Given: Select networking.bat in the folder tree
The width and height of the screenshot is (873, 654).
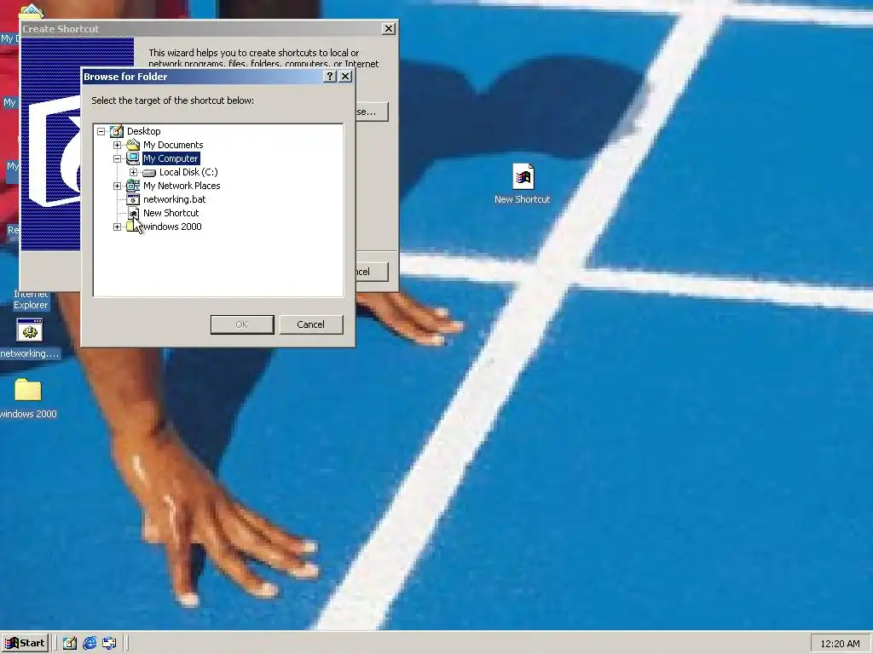Looking at the screenshot, I should pyautogui.click(x=174, y=199).
